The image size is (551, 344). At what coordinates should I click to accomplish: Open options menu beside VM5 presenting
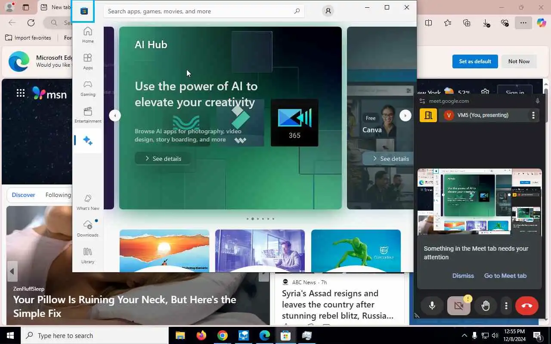coord(533,115)
